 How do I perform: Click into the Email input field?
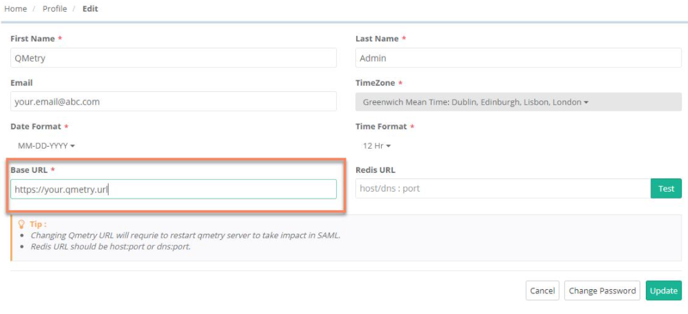tap(174, 102)
